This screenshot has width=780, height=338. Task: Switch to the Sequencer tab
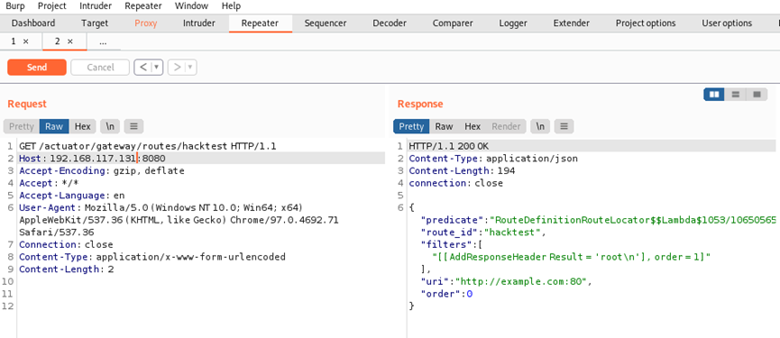tap(326, 23)
